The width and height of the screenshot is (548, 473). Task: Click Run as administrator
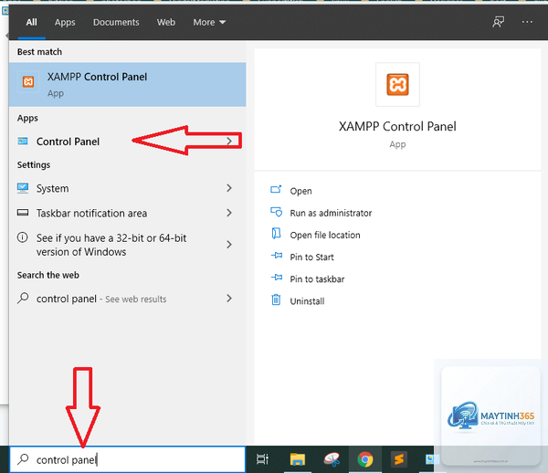(x=331, y=213)
